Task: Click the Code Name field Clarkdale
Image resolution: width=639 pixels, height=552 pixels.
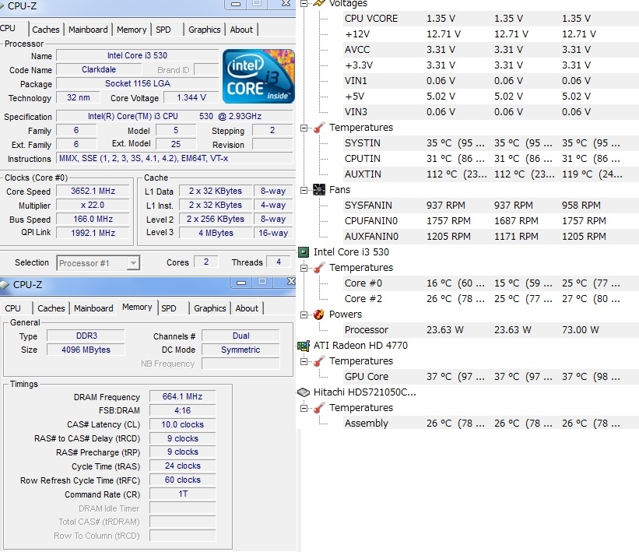Action: tap(99, 69)
